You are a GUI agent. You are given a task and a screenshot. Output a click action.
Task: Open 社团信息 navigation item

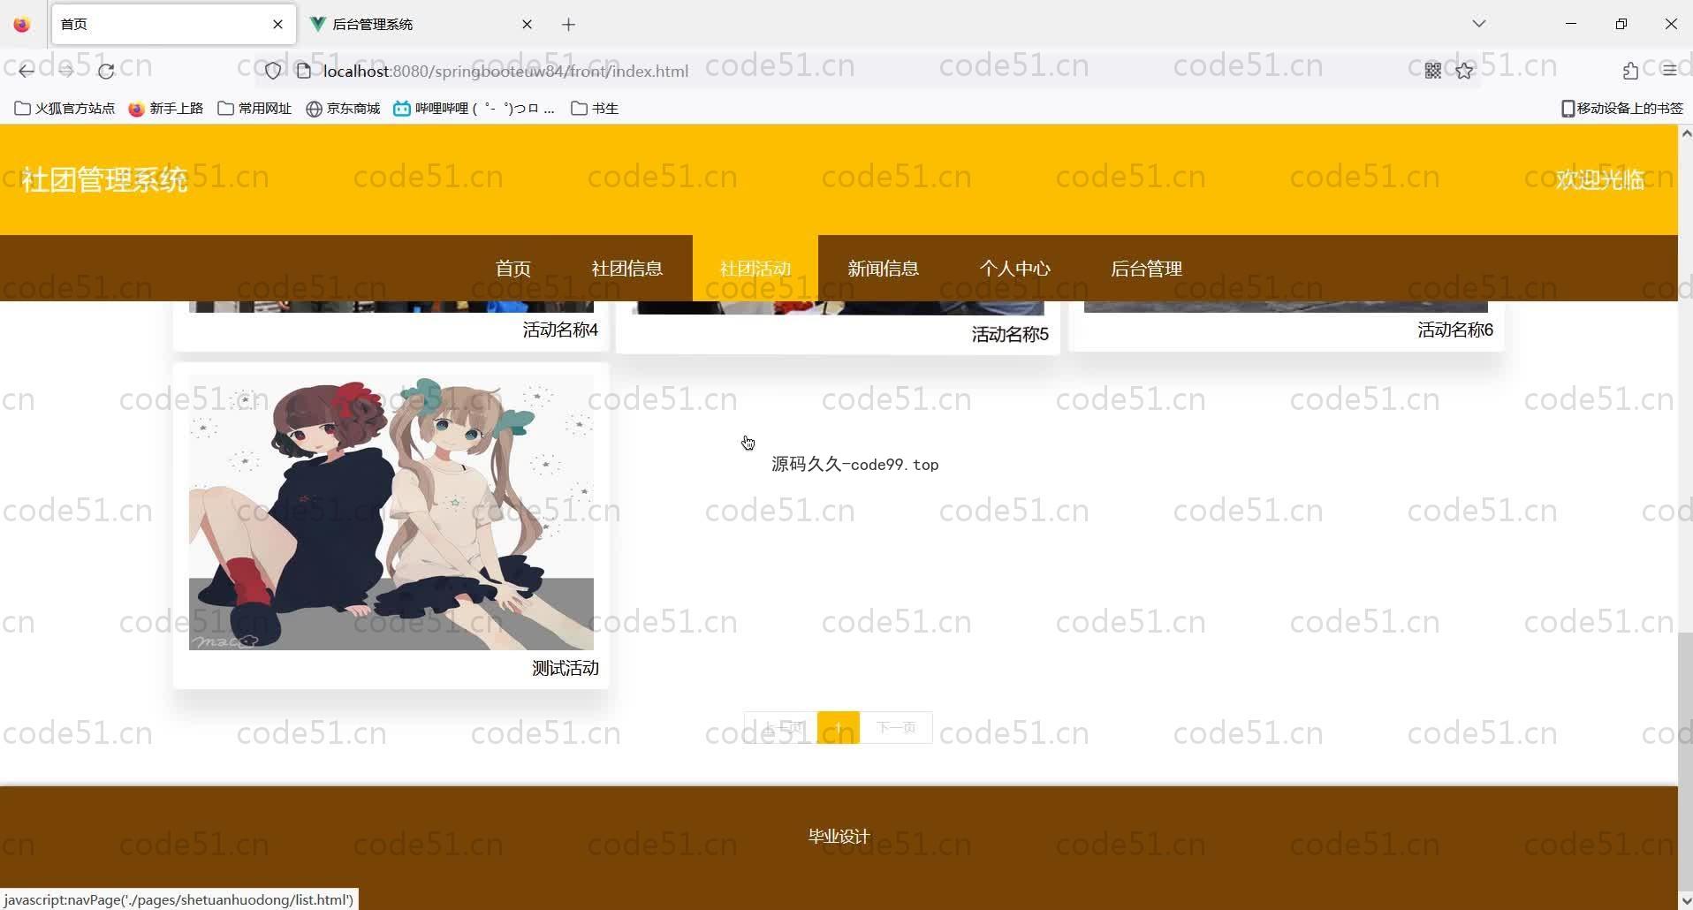pos(627,269)
